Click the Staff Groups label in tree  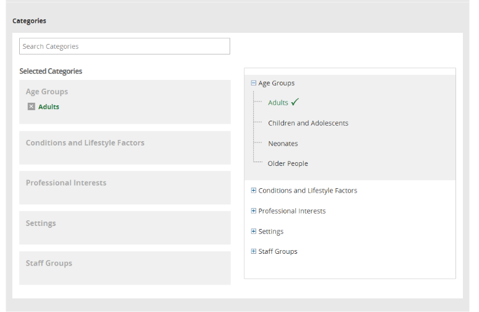pyautogui.click(x=278, y=251)
